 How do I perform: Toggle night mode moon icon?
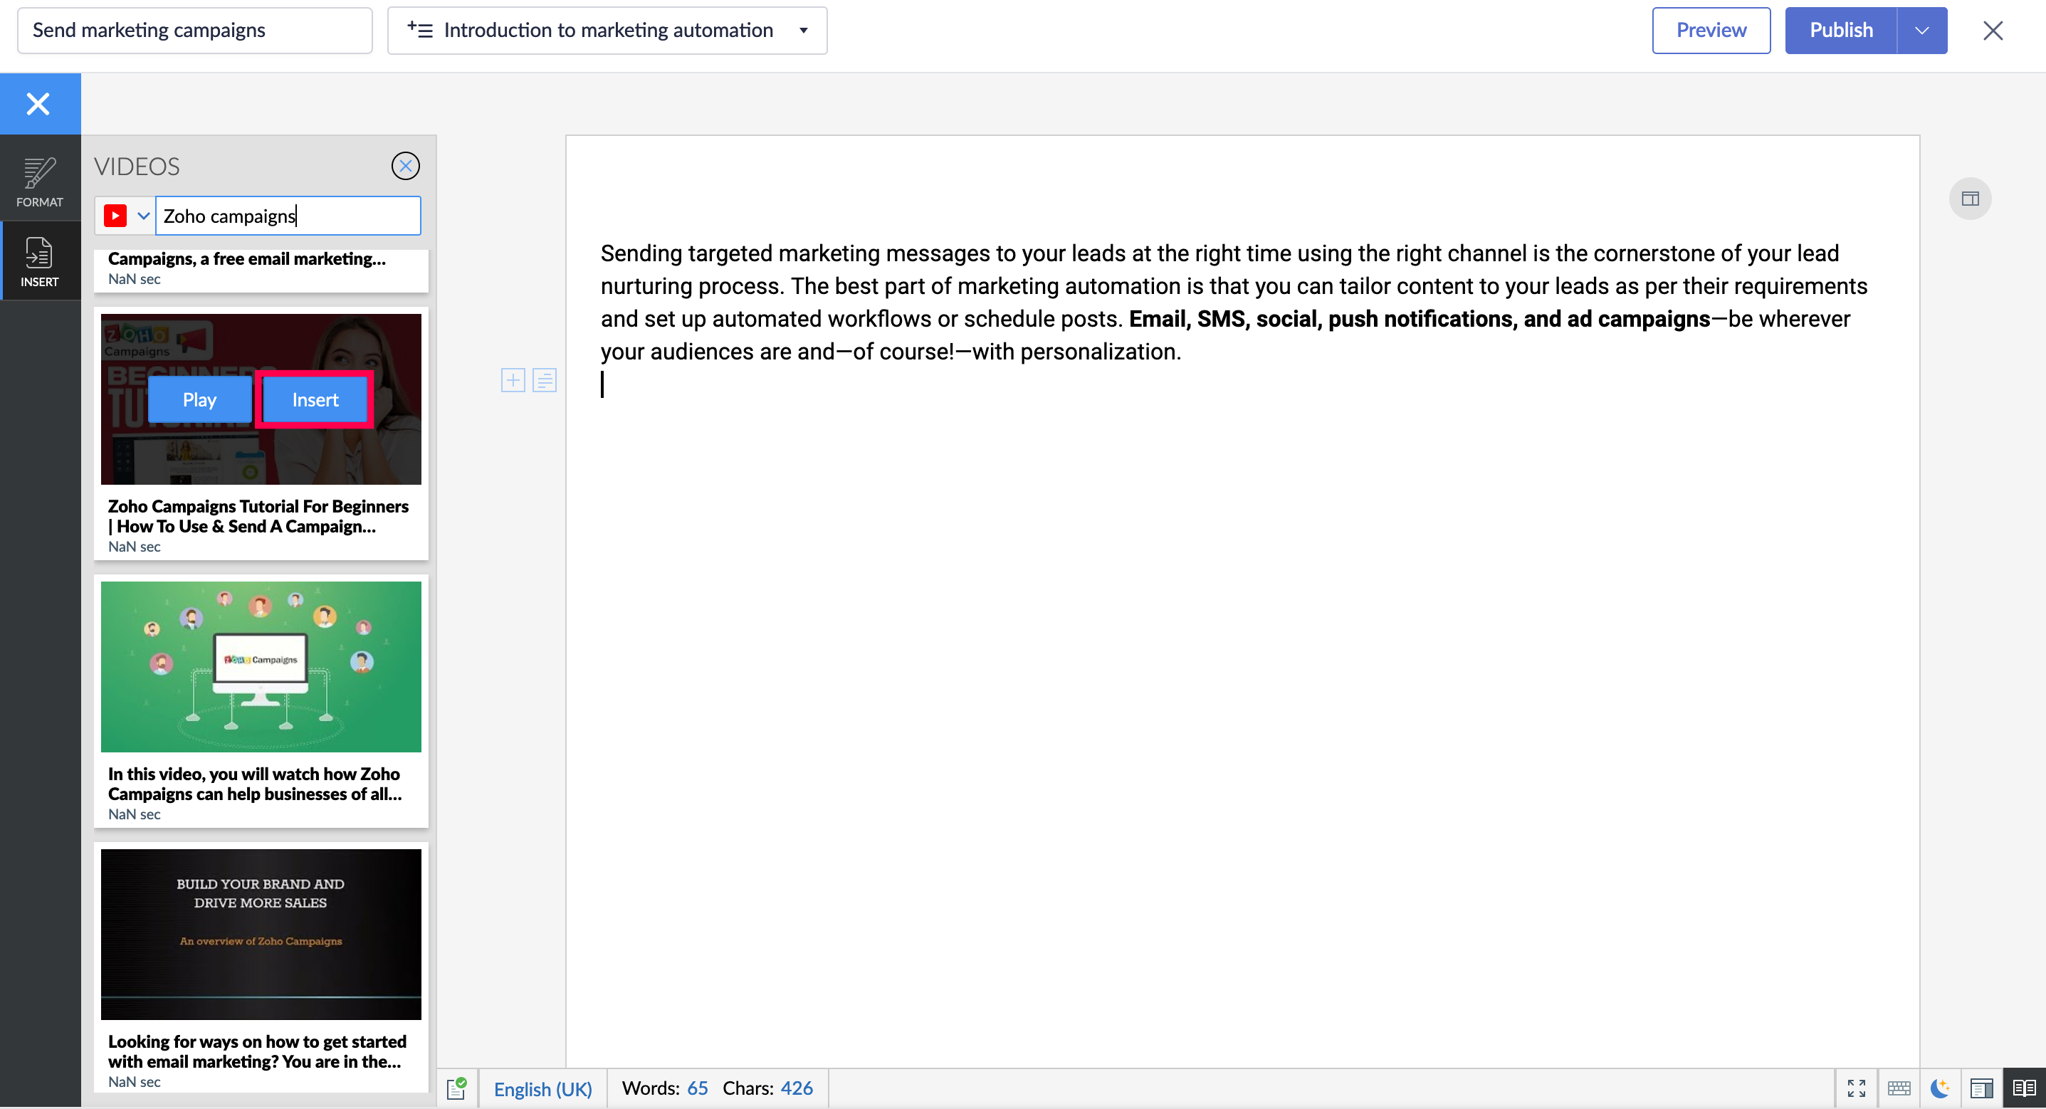pyautogui.click(x=1939, y=1088)
